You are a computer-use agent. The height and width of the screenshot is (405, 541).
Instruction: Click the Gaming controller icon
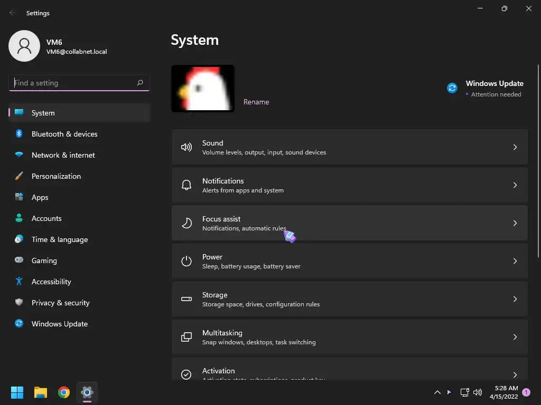[x=19, y=260]
